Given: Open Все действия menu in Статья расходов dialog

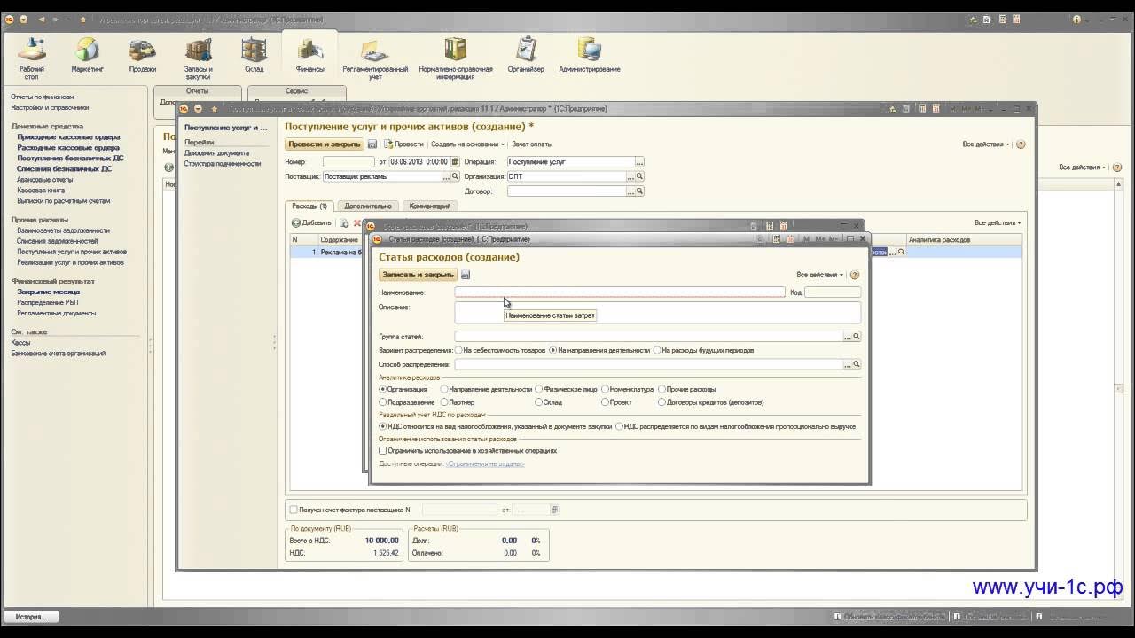Looking at the screenshot, I should pos(820,275).
